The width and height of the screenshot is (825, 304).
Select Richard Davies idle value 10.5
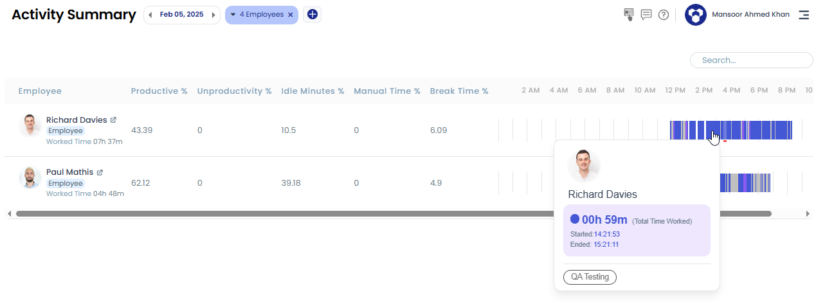[x=289, y=130]
